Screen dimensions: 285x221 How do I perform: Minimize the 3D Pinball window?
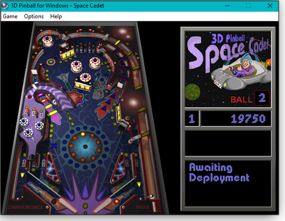coord(227,6)
